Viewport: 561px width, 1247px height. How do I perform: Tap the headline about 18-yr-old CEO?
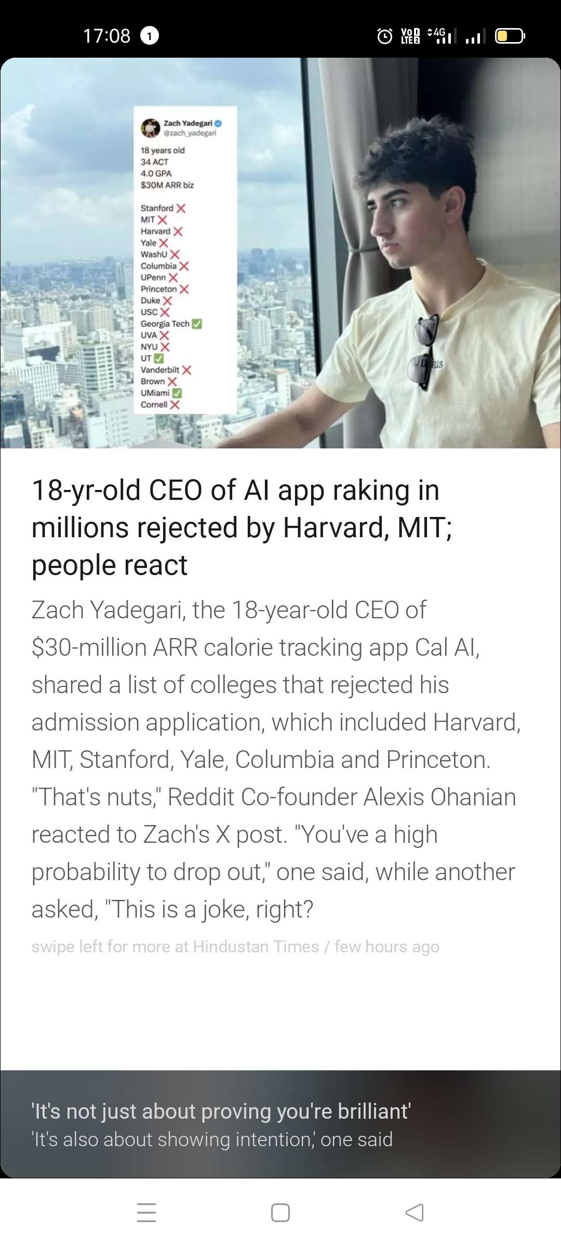tap(242, 527)
